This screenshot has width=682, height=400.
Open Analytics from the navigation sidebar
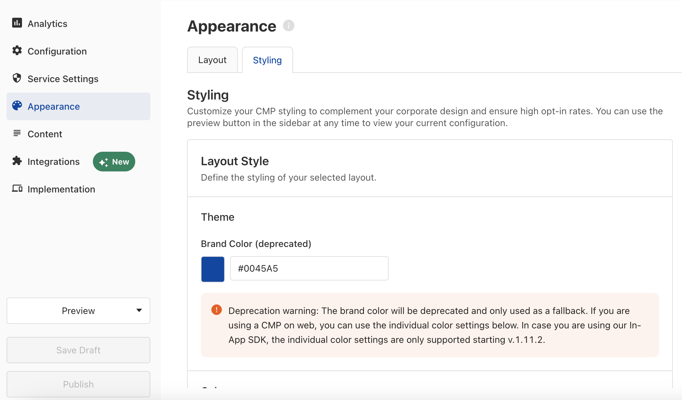(x=47, y=23)
